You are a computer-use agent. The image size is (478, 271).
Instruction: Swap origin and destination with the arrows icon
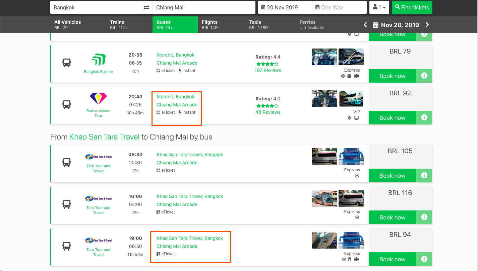pos(146,7)
